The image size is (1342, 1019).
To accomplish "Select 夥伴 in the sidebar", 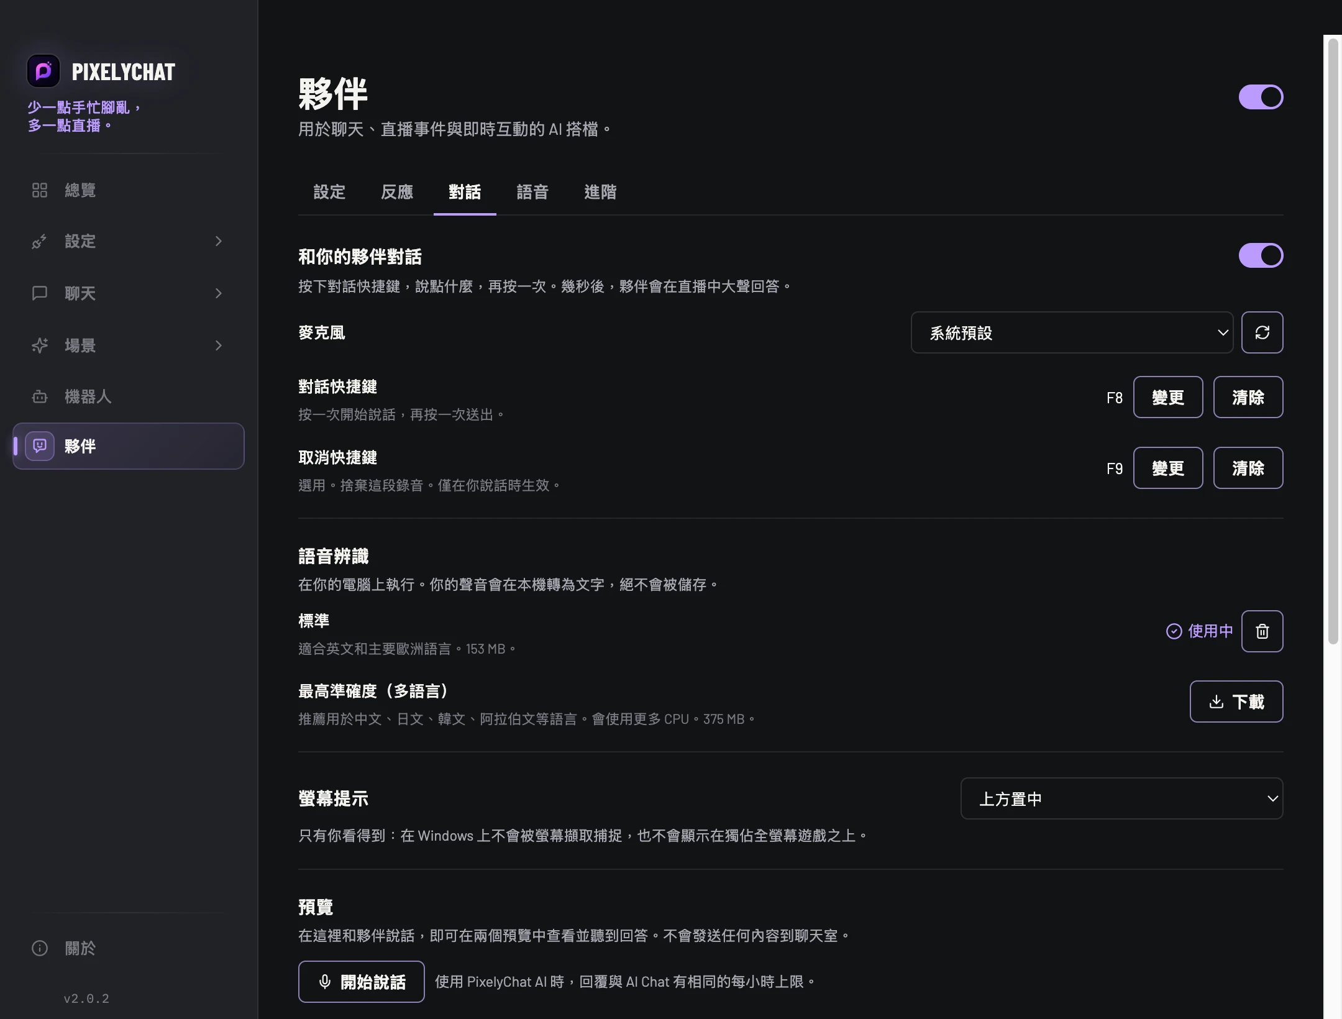I will tap(128, 446).
